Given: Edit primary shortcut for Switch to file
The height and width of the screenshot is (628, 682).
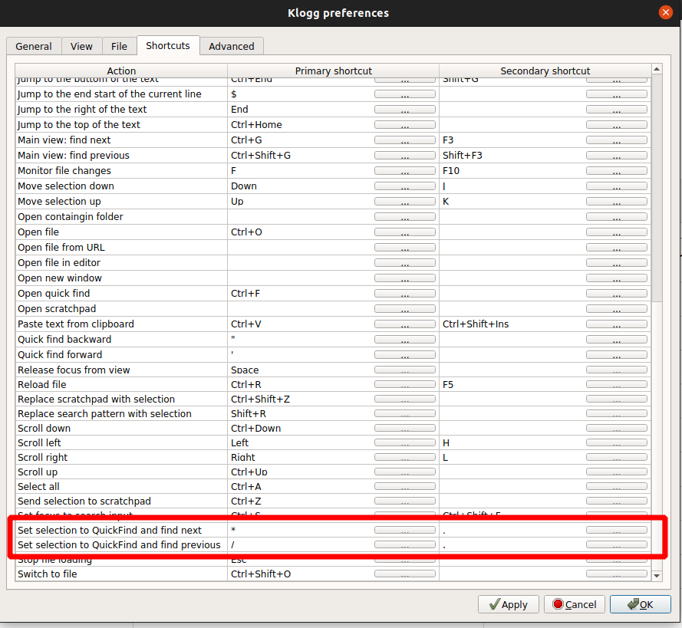Looking at the screenshot, I should [404, 574].
